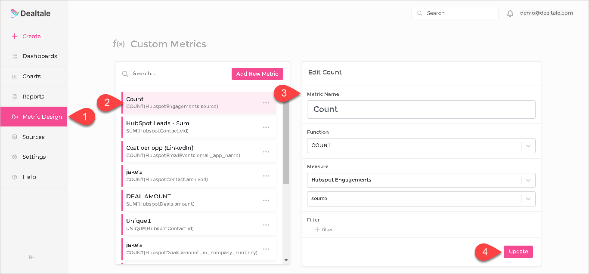589x274 pixels.
Task: Open the source field dropdown
Action: 421,199
